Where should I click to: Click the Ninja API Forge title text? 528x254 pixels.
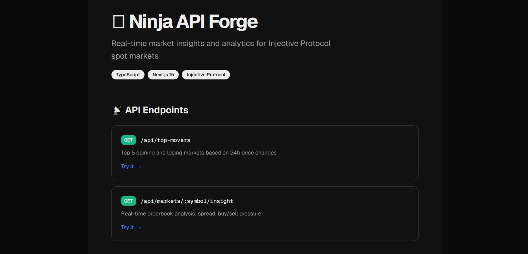[x=193, y=22]
